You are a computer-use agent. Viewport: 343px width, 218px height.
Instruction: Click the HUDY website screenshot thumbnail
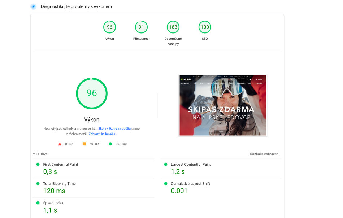tap(223, 105)
